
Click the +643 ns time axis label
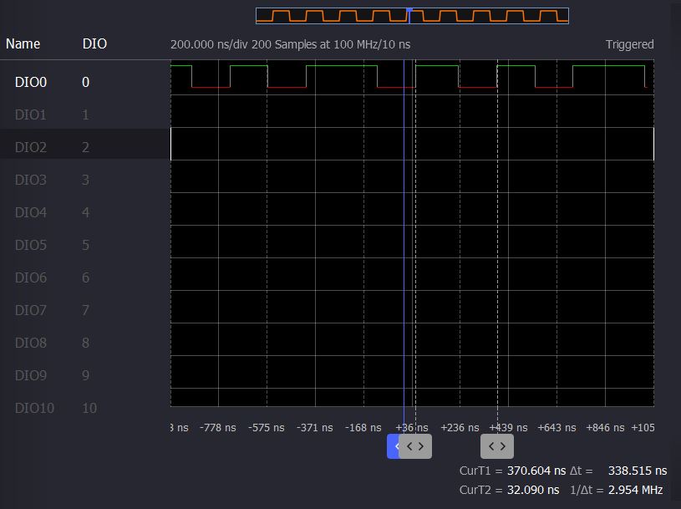tap(556, 428)
